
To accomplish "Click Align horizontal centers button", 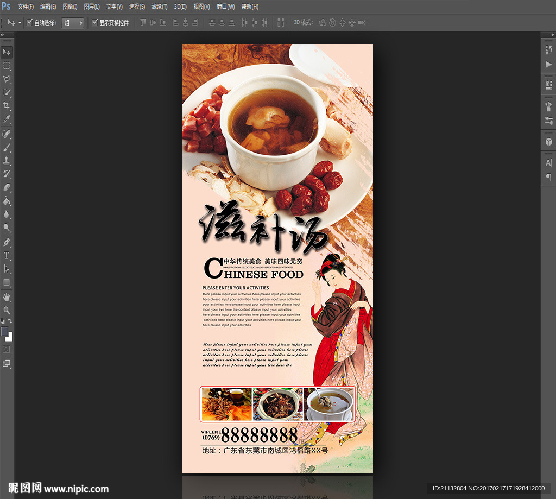I will (x=186, y=23).
